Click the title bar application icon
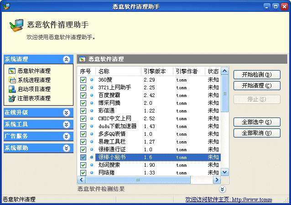Screen dimensions: 291x205 pyautogui.click(x=5, y=6)
